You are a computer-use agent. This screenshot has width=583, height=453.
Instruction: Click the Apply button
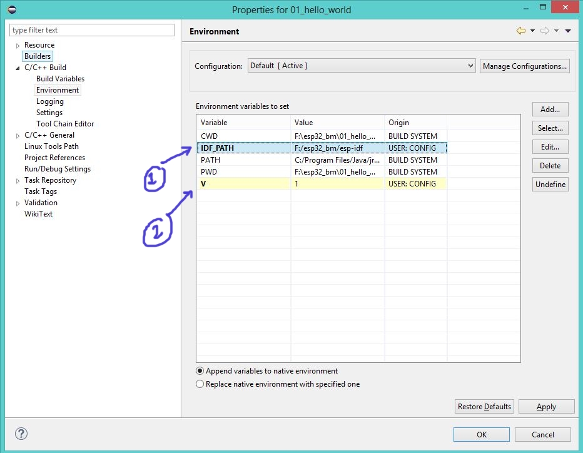(x=545, y=407)
